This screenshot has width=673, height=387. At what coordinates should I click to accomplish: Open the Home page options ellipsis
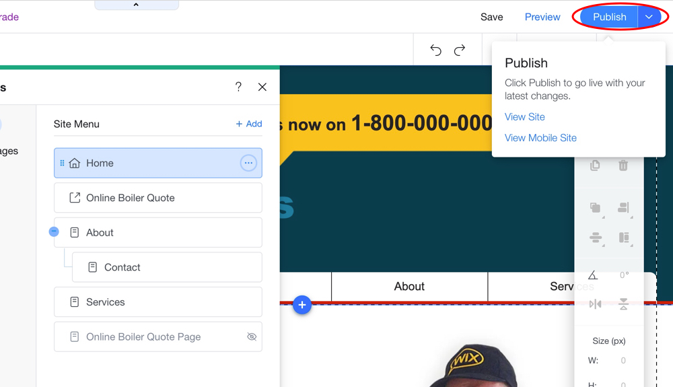tap(248, 163)
